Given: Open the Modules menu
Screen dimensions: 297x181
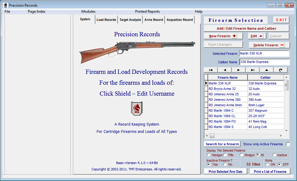Looking at the screenshot, I should [x=88, y=12].
